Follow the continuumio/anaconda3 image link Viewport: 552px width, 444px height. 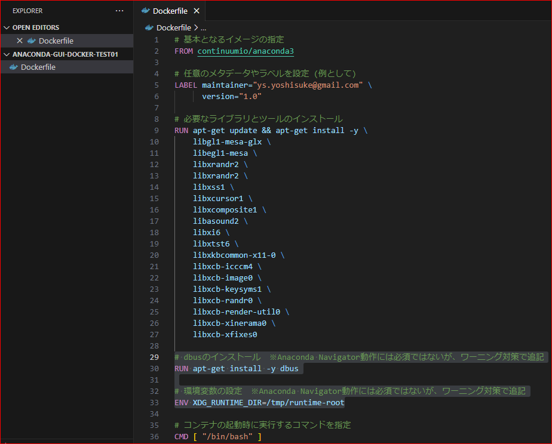(x=246, y=51)
